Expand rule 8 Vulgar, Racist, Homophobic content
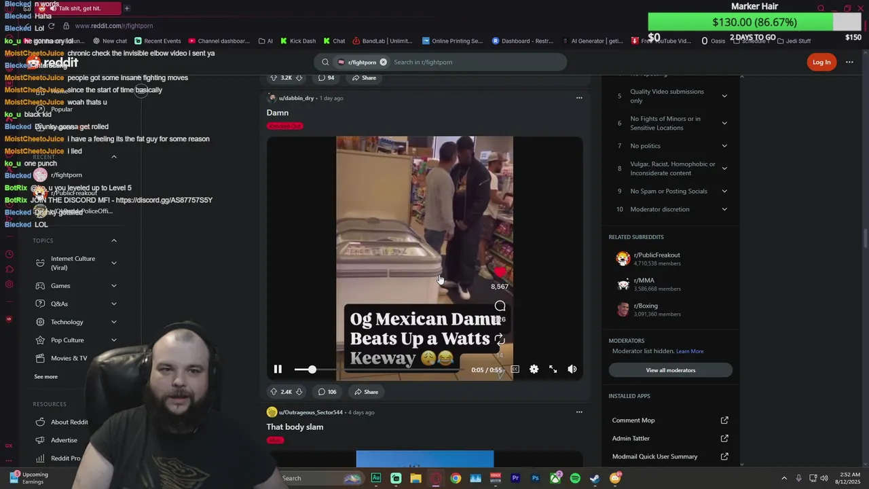The height and width of the screenshot is (489, 869). (x=724, y=168)
